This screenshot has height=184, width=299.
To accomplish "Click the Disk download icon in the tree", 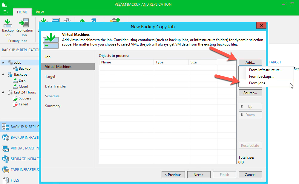I will pos(15,80).
